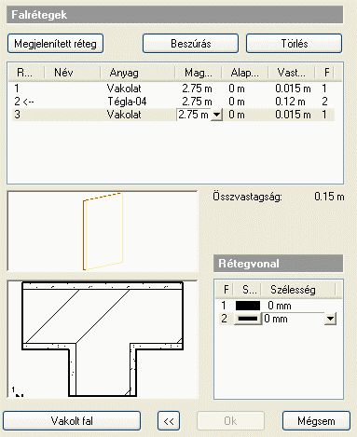Click the 0 m base value in row 2

click(237, 102)
